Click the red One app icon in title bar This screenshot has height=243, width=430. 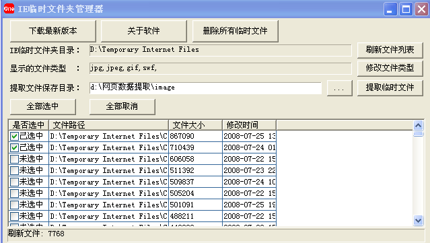pos(9,9)
